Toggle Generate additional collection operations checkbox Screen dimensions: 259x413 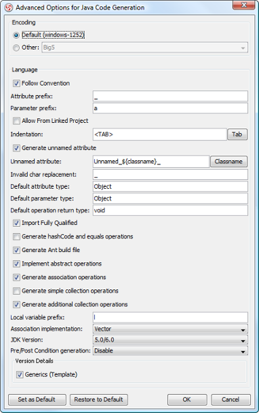point(16,304)
